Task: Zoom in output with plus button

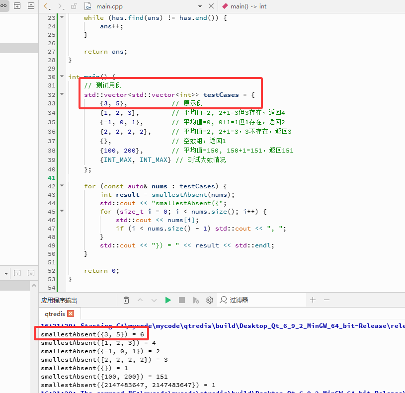Action: [x=313, y=300]
